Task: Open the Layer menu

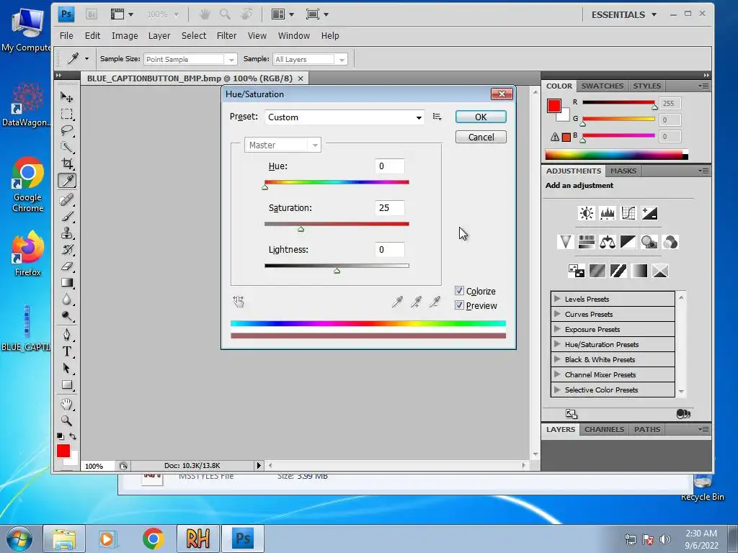Action: coord(159,36)
